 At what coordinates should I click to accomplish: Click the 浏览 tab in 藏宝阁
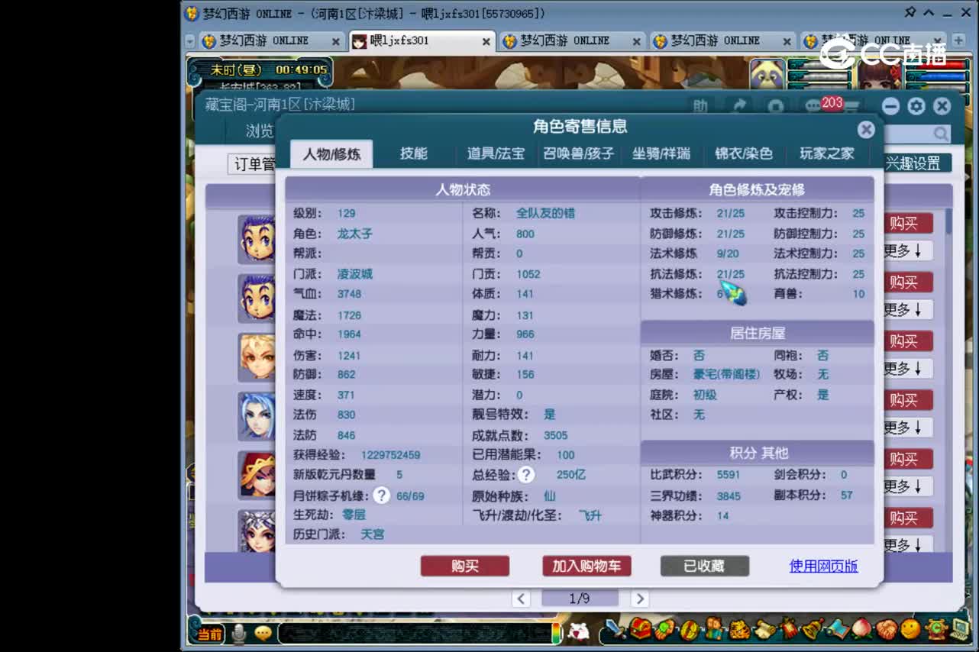click(x=260, y=131)
